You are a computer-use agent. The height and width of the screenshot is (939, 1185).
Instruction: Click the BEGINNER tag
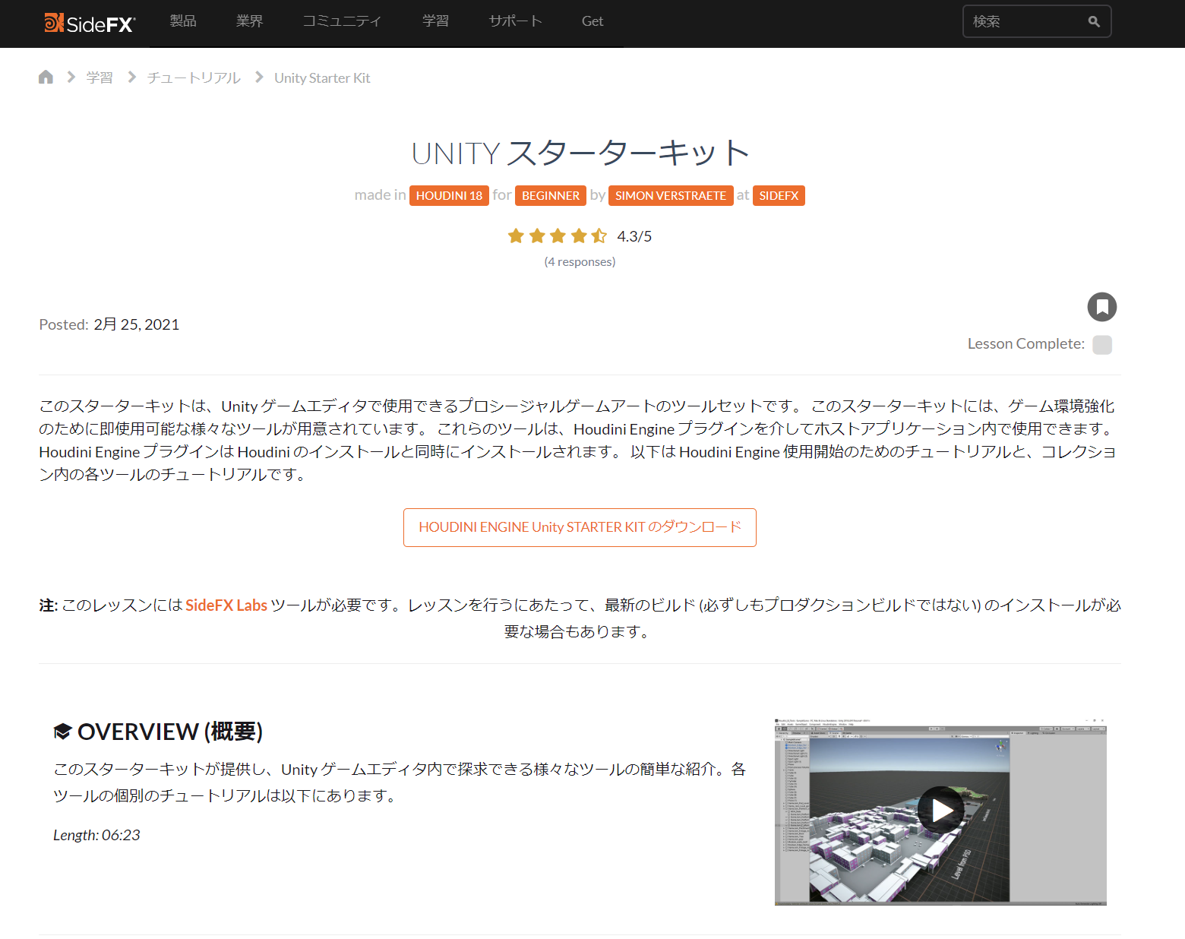tap(551, 195)
